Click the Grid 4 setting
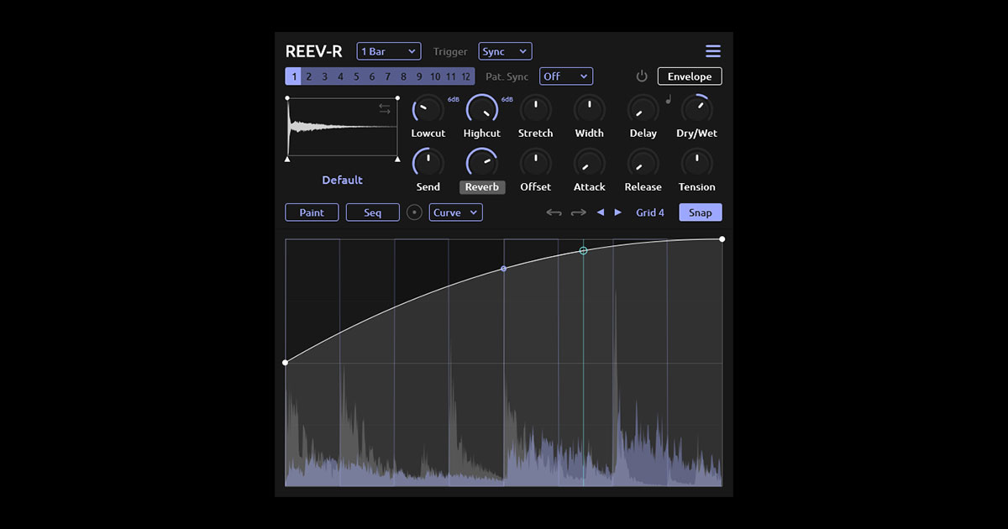The width and height of the screenshot is (1008, 529). (650, 212)
